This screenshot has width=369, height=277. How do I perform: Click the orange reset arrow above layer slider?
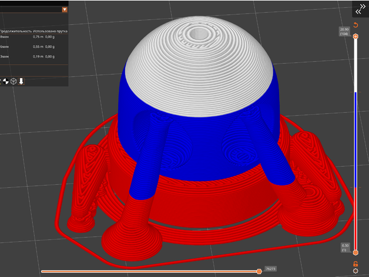tap(355, 26)
